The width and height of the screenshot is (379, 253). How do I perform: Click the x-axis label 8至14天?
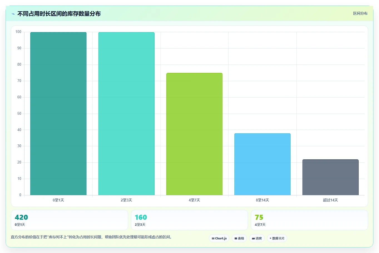tap(262, 200)
